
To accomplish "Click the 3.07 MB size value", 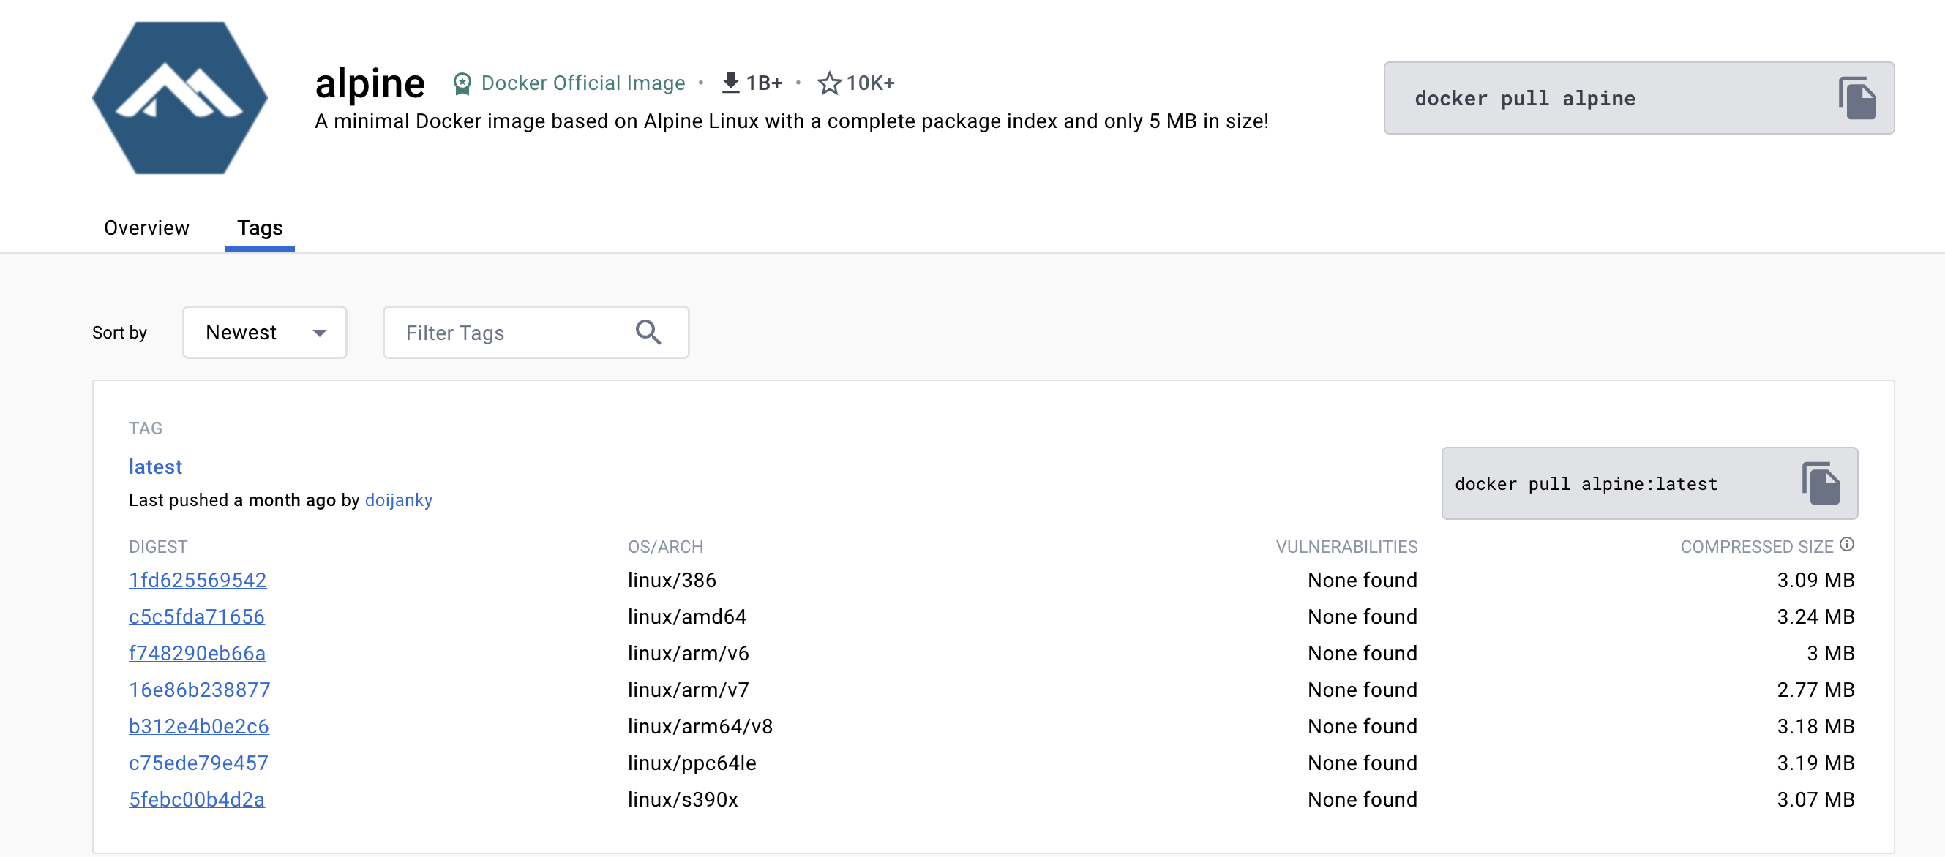I will [1816, 800].
